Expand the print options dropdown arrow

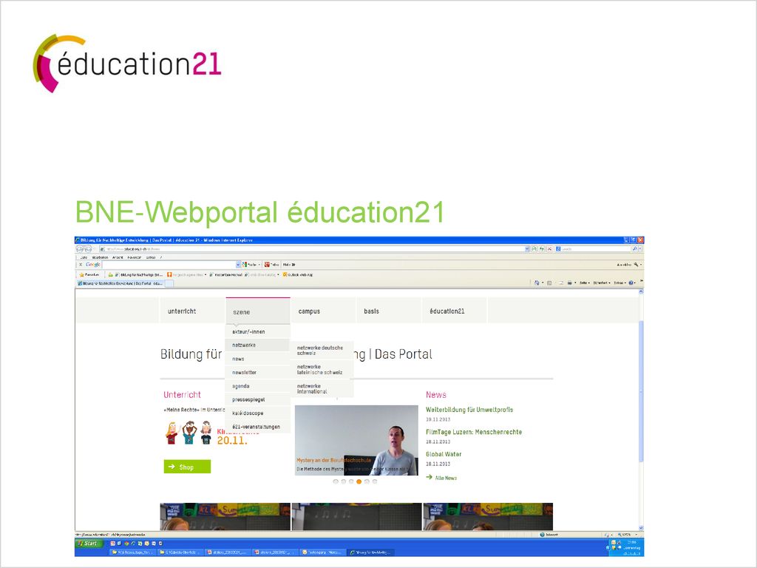(x=575, y=283)
